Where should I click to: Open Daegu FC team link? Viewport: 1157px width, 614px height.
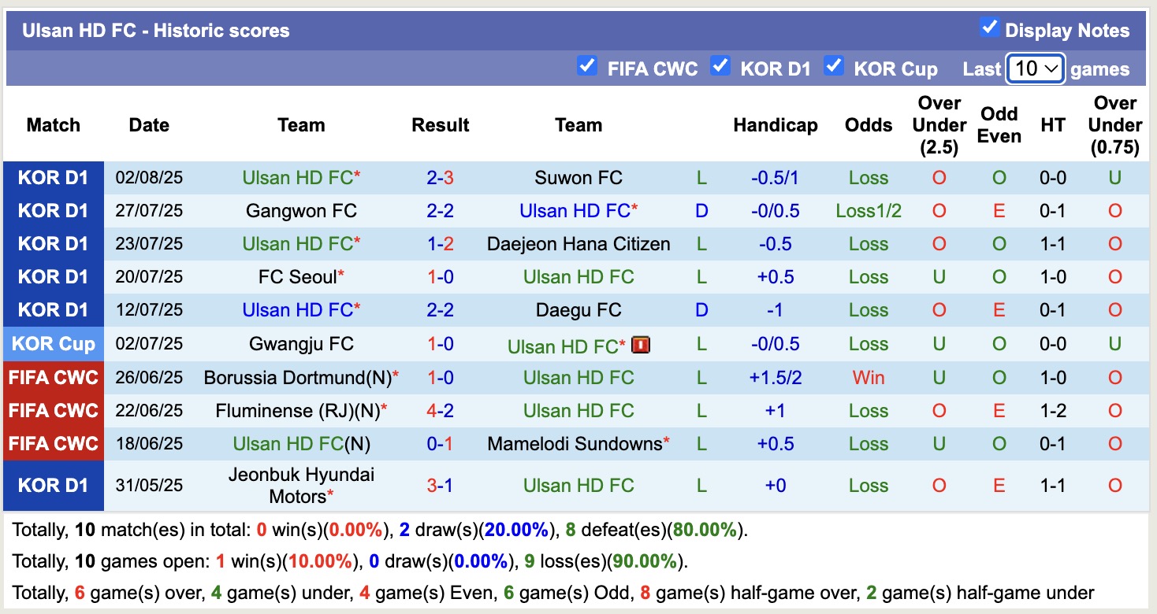tap(578, 310)
